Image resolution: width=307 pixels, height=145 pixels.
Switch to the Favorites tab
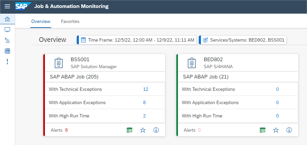point(70,21)
